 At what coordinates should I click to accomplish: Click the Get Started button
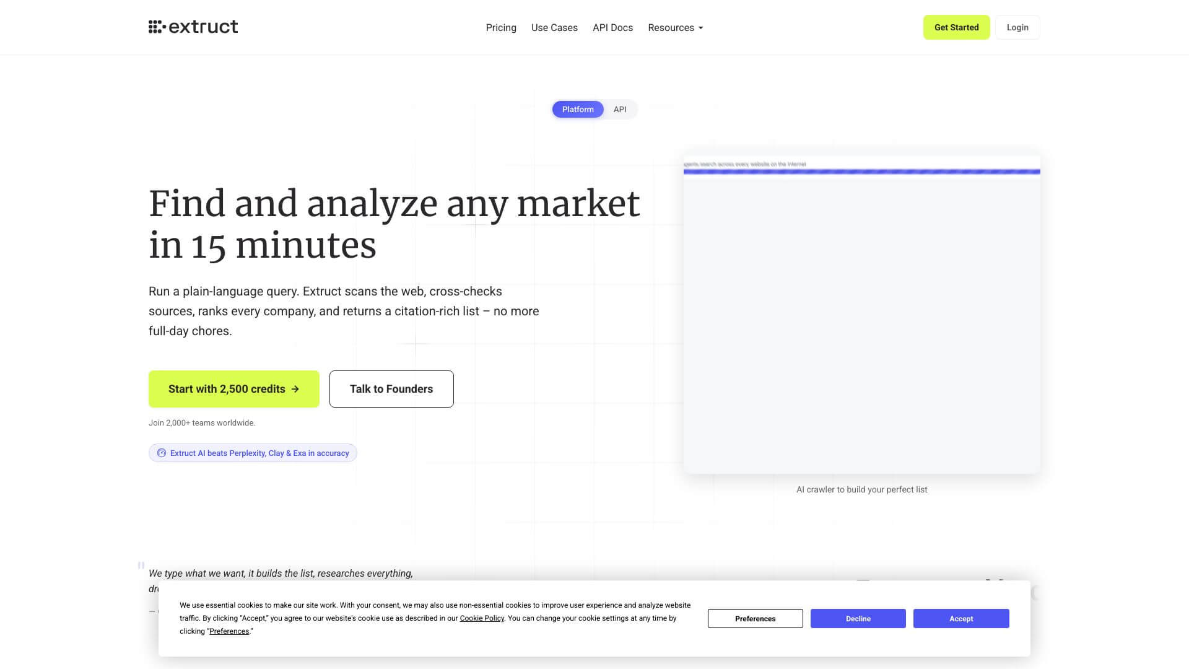coord(956,27)
